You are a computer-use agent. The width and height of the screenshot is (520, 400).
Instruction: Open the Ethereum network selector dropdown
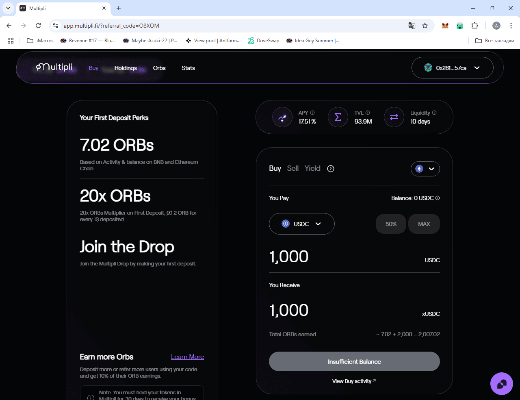tap(425, 169)
